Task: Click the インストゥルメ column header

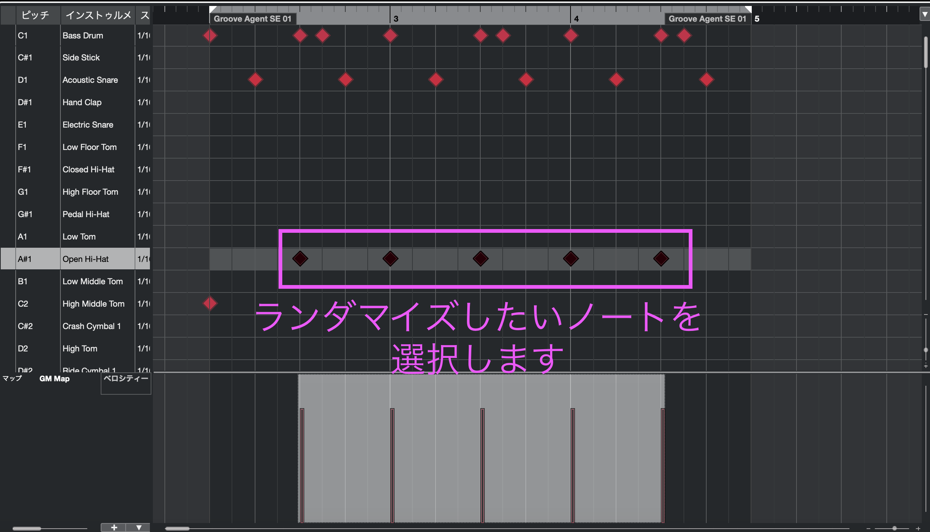Action: tap(98, 15)
